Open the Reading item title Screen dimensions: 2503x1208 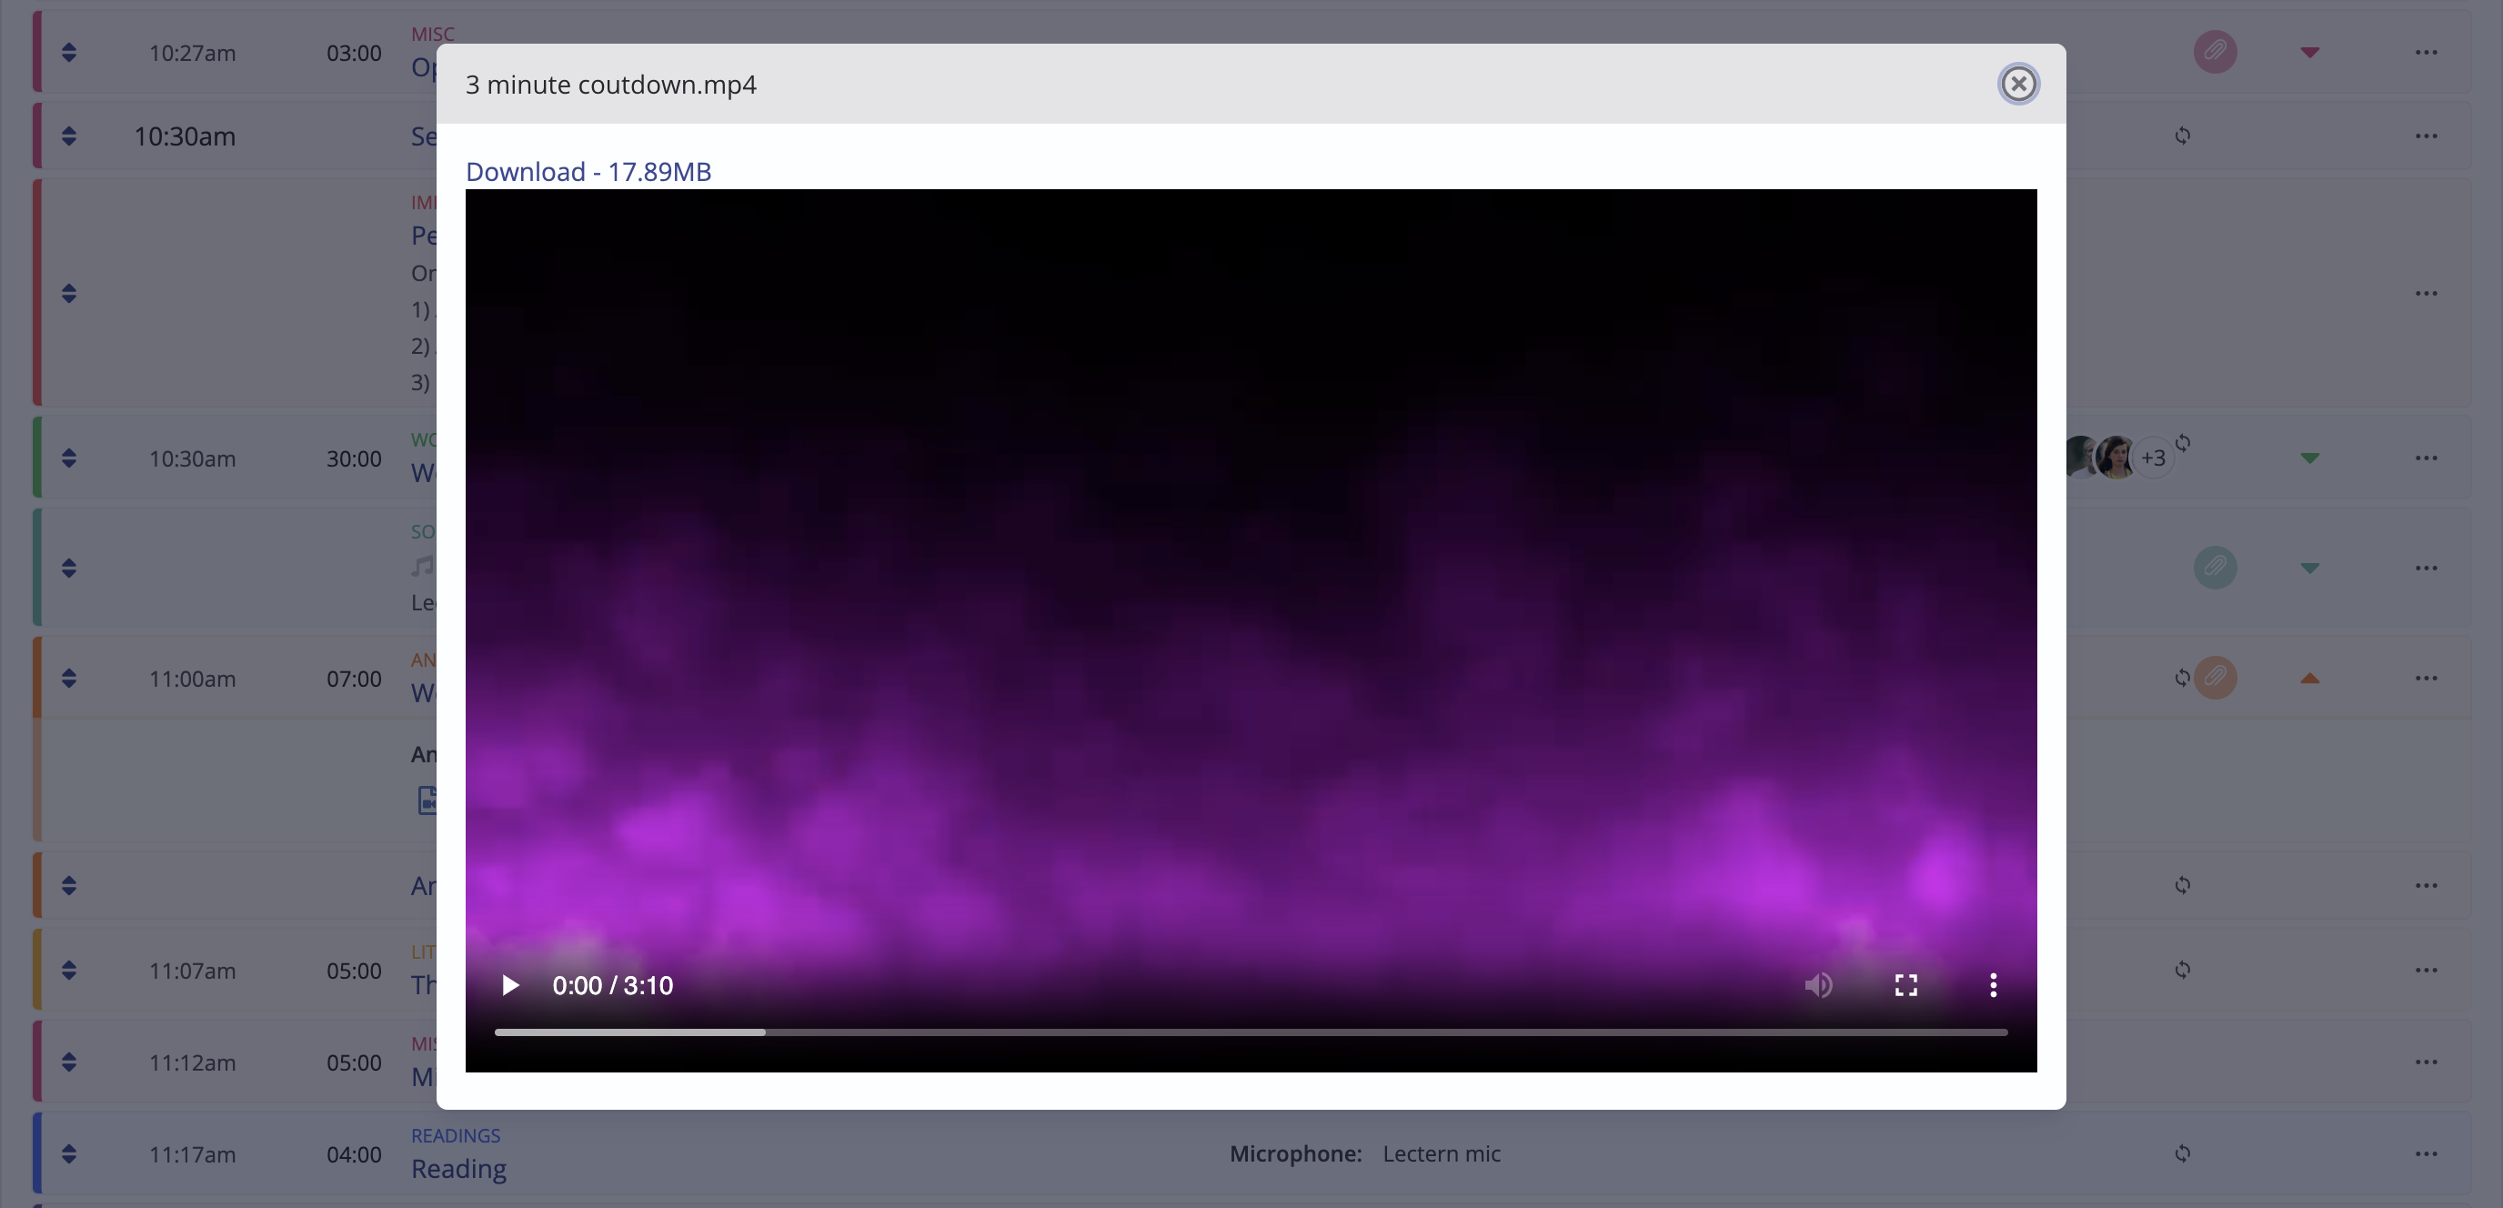click(458, 1168)
